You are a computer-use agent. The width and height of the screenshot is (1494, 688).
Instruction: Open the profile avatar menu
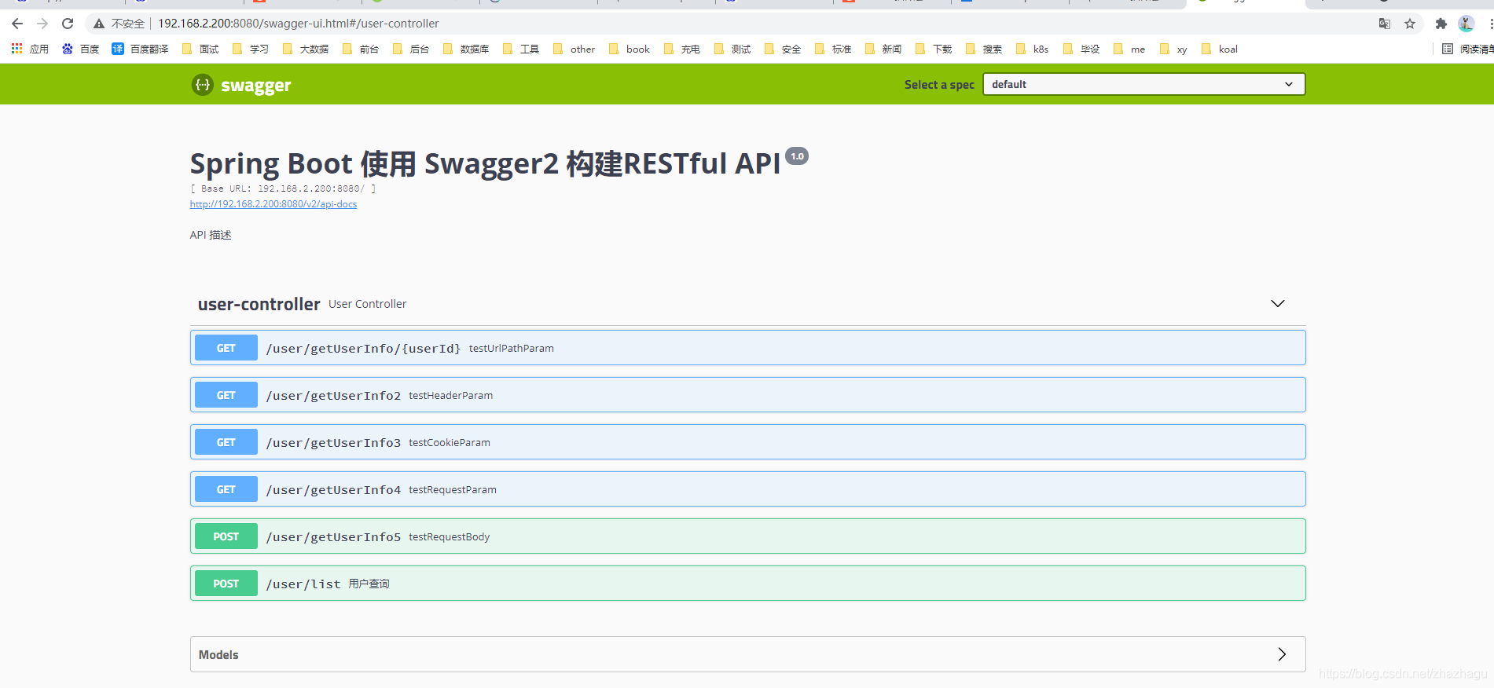pos(1466,24)
